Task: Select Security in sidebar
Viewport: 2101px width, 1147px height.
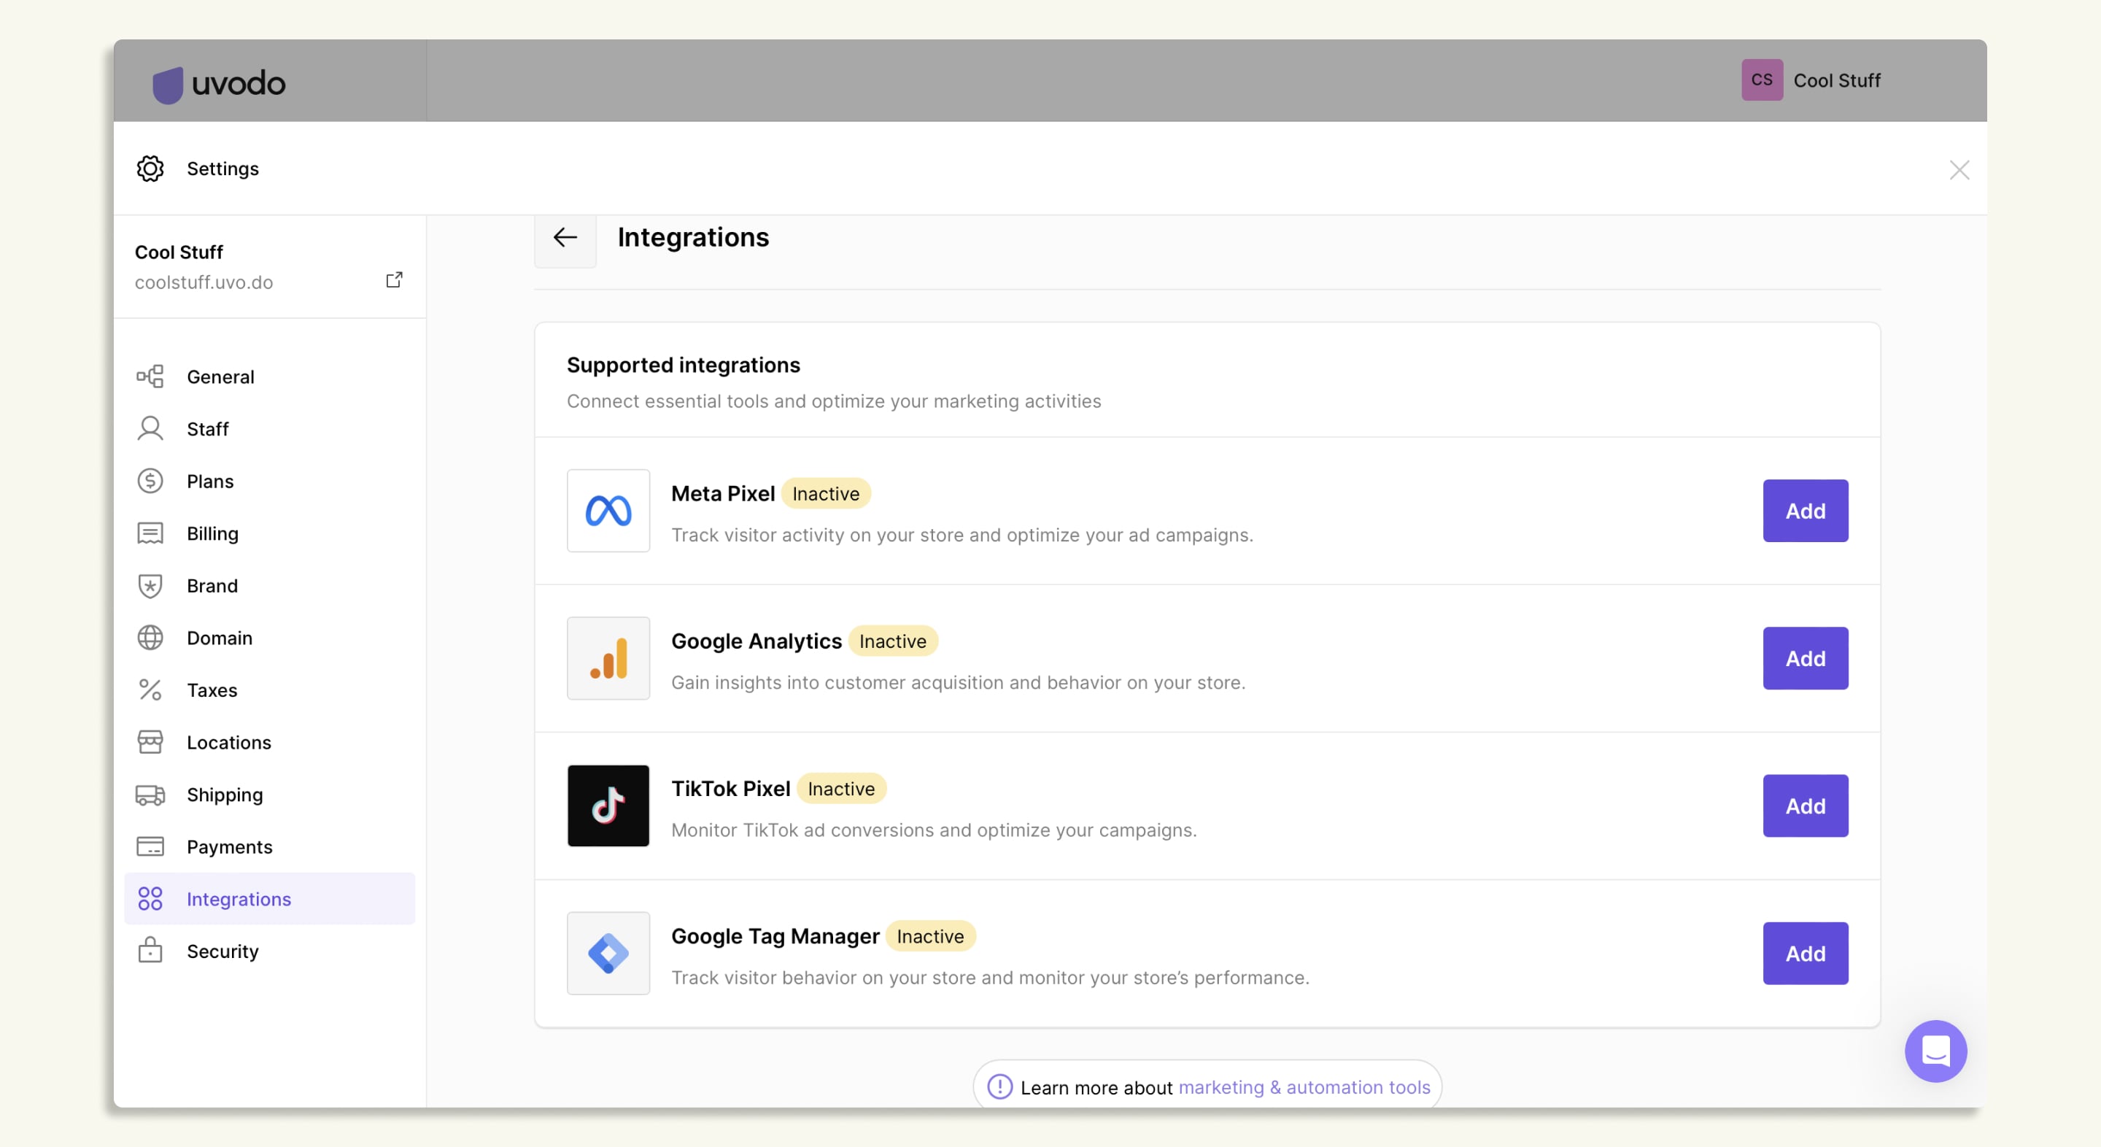Action: pyautogui.click(x=222, y=951)
